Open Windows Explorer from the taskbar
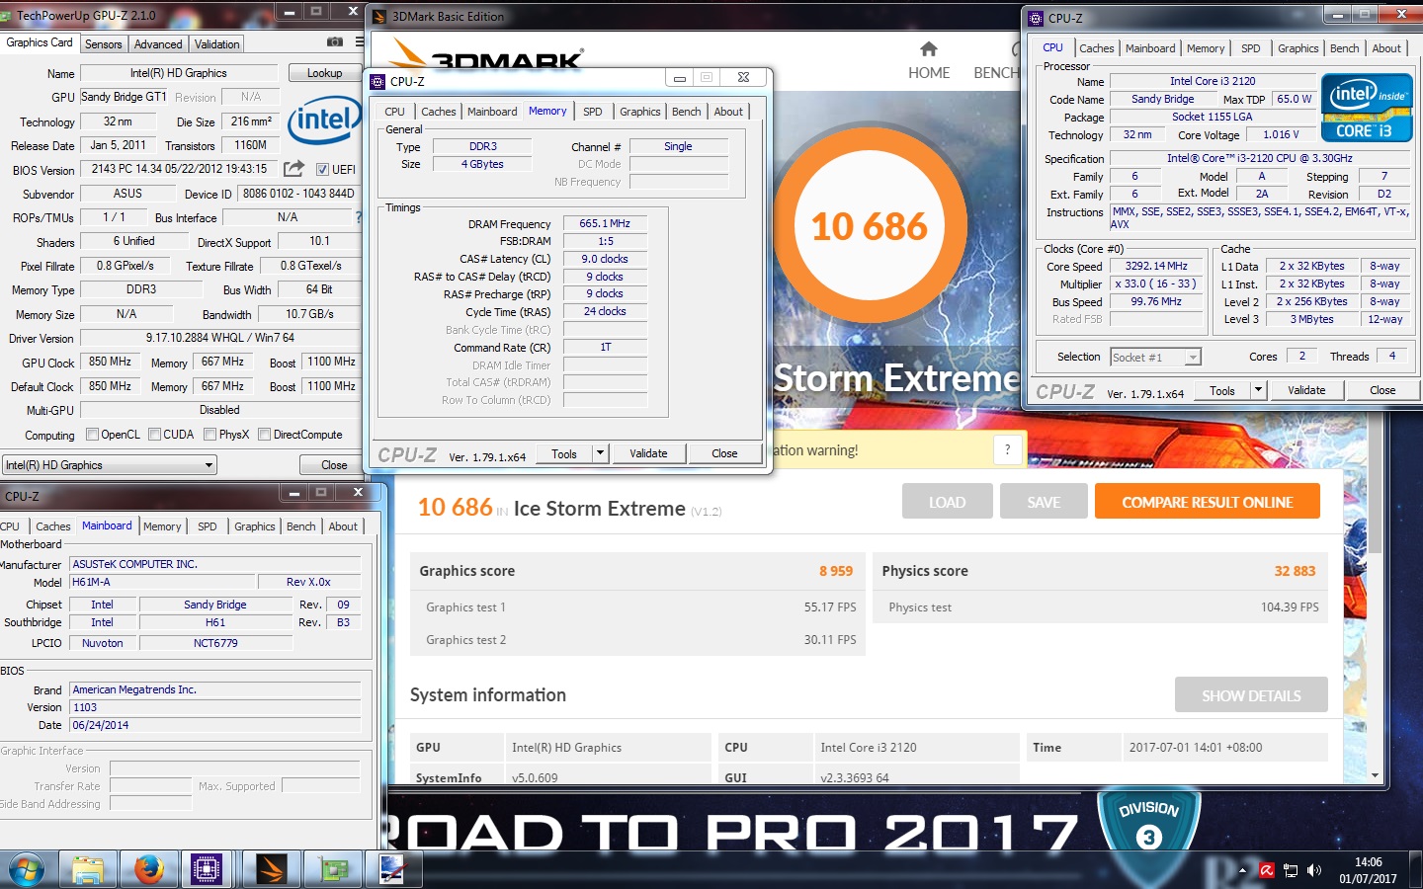Image resolution: width=1423 pixels, height=889 pixels. 88,869
